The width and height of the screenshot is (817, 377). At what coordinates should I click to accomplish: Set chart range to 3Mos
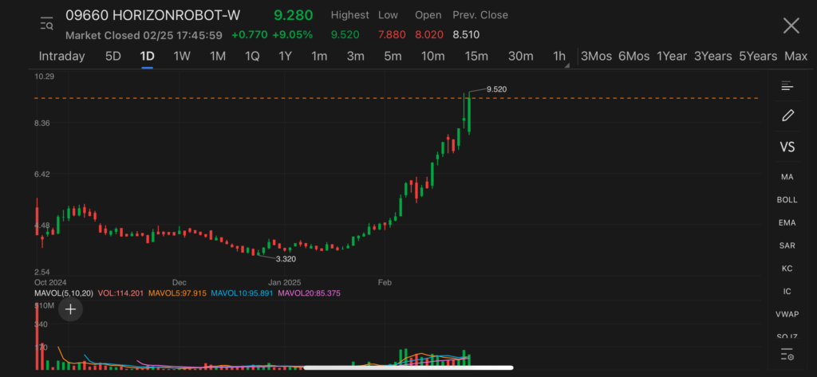pyautogui.click(x=596, y=57)
